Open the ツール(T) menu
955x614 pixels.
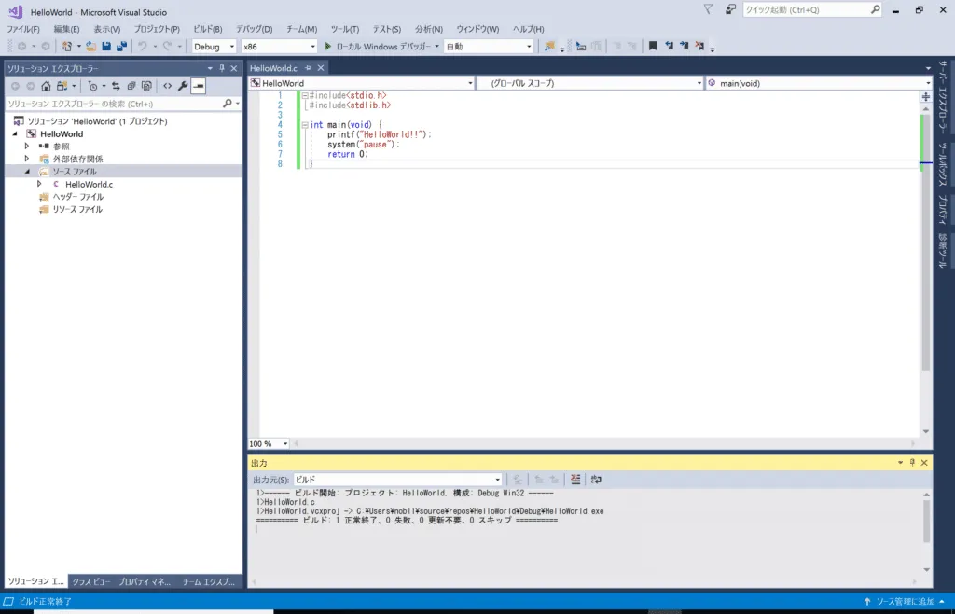click(x=345, y=29)
